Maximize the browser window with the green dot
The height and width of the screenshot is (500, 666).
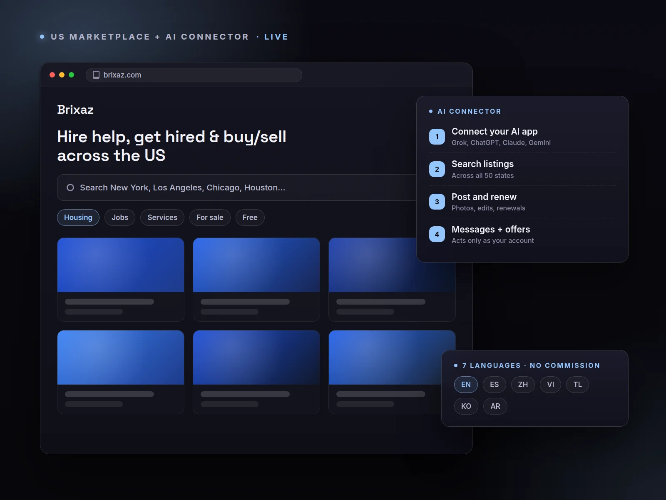72,75
